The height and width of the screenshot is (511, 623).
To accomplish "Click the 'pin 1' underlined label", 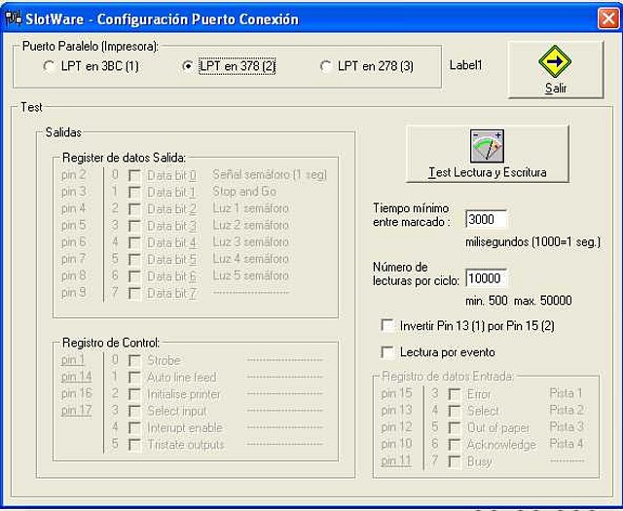I will click(x=73, y=359).
